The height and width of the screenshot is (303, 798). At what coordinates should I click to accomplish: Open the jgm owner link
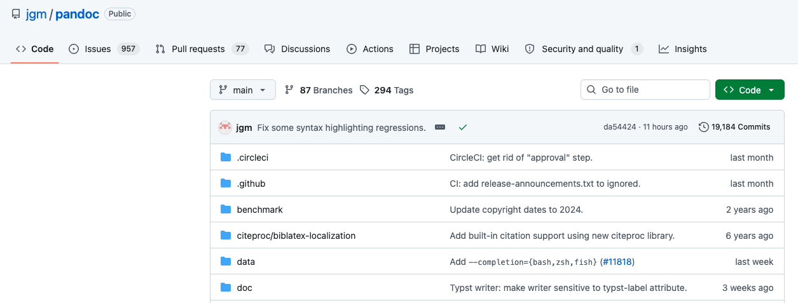pyautogui.click(x=36, y=14)
